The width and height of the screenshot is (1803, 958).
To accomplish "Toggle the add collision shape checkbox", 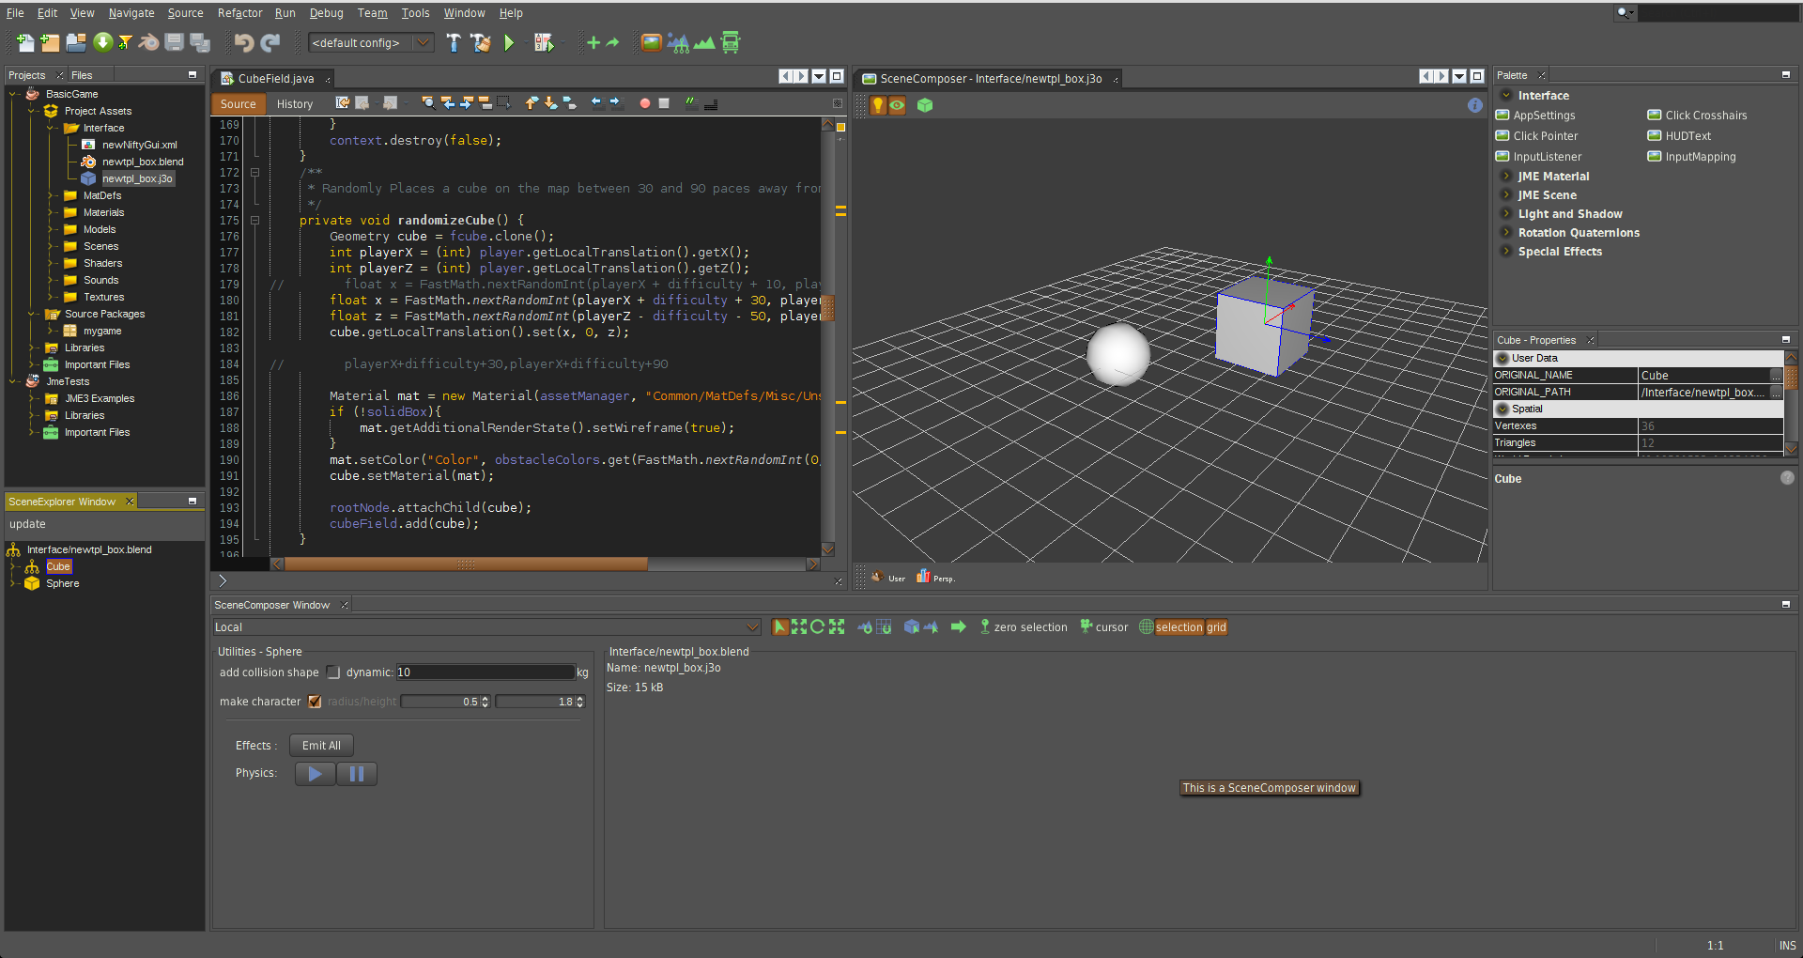I will click(x=333, y=672).
